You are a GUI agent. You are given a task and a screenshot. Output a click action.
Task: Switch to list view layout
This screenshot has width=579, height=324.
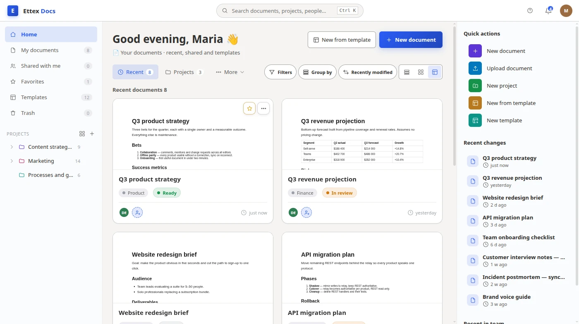tap(407, 72)
